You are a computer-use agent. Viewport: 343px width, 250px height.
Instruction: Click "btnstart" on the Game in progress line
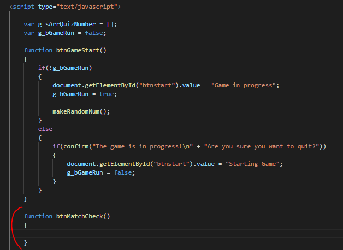[157, 86]
